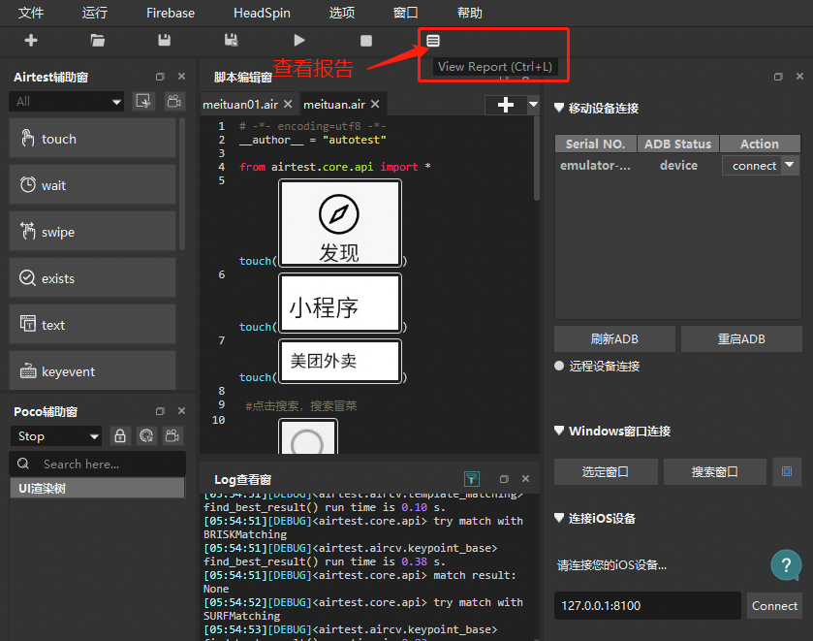Open the 窗口 menu
The image size is (813, 641).
(405, 13)
